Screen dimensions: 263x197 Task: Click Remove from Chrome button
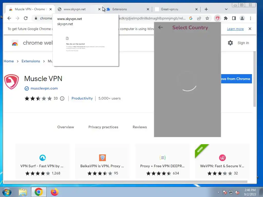(236, 79)
